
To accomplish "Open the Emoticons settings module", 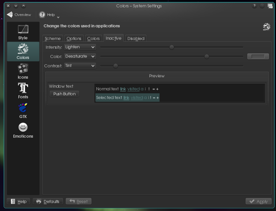I will pos(23,130).
